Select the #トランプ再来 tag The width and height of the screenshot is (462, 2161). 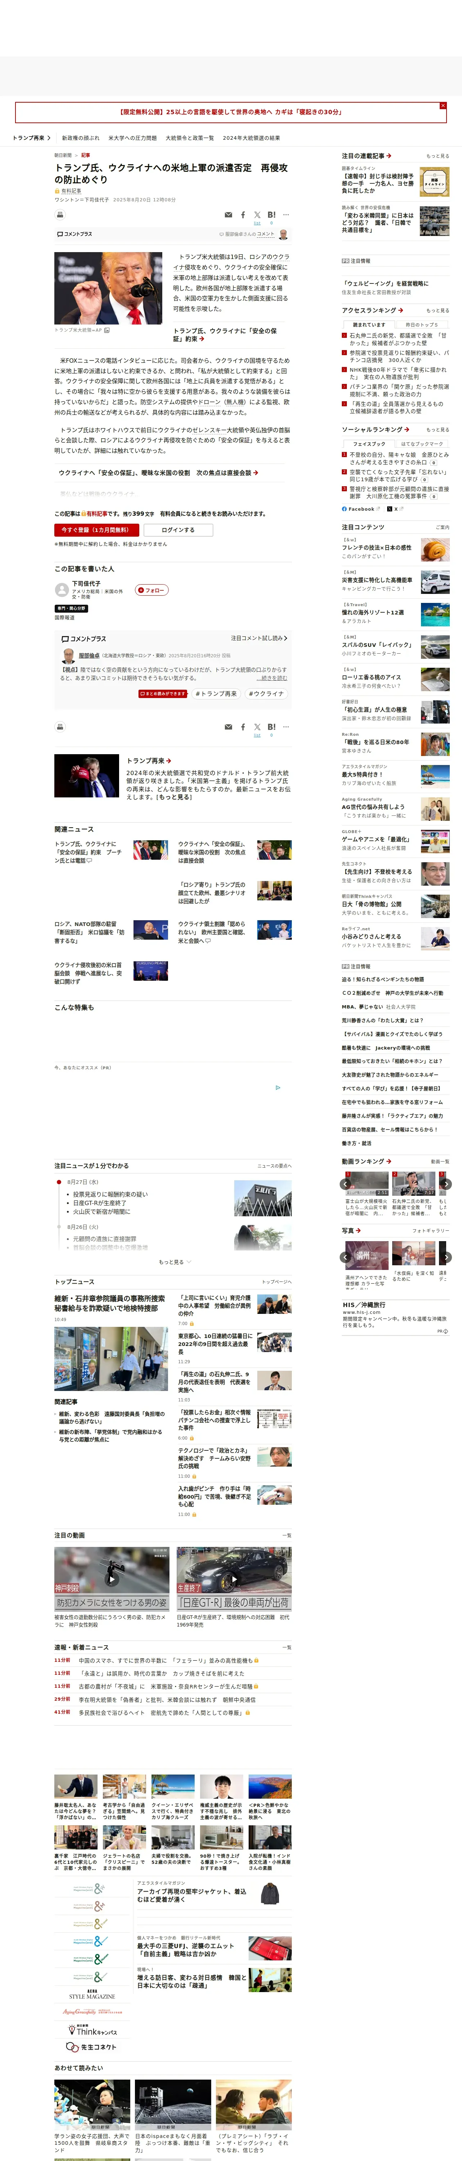pos(216,694)
